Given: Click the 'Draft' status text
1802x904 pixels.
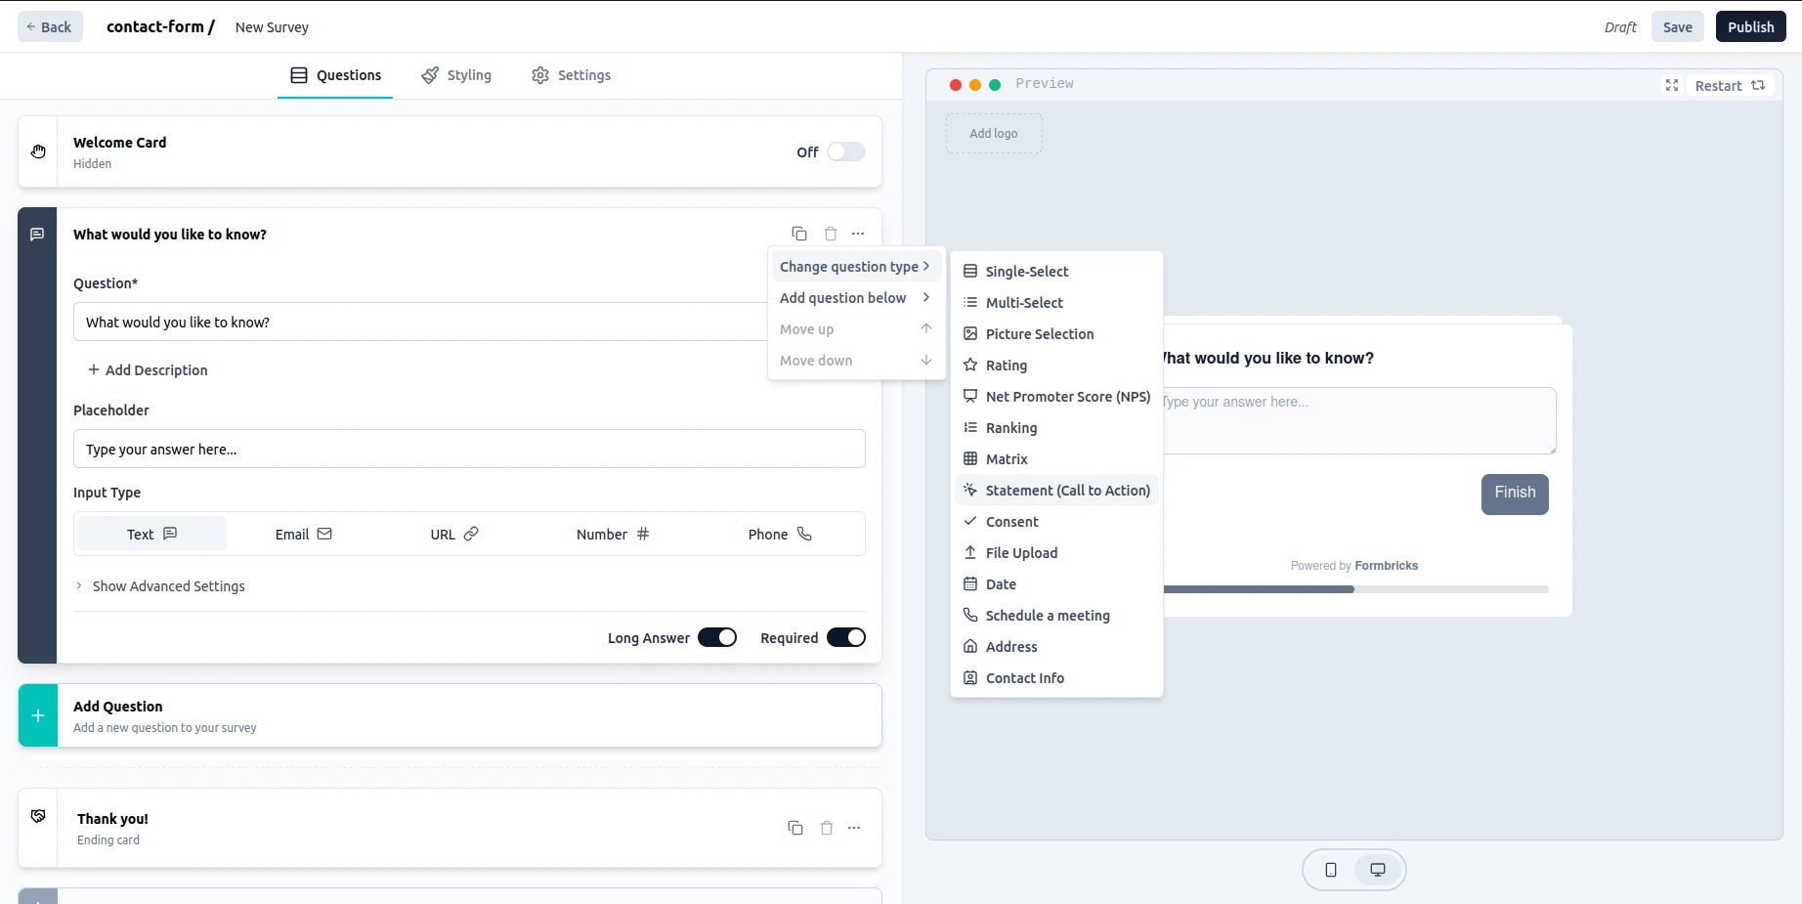Looking at the screenshot, I should (x=1620, y=27).
